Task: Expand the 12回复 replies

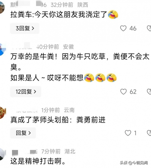Action: click(x=26, y=92)
